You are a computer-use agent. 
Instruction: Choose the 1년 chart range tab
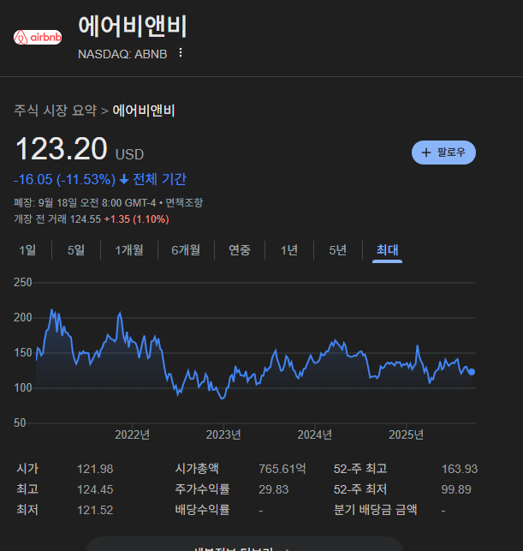tap(289, 250)
